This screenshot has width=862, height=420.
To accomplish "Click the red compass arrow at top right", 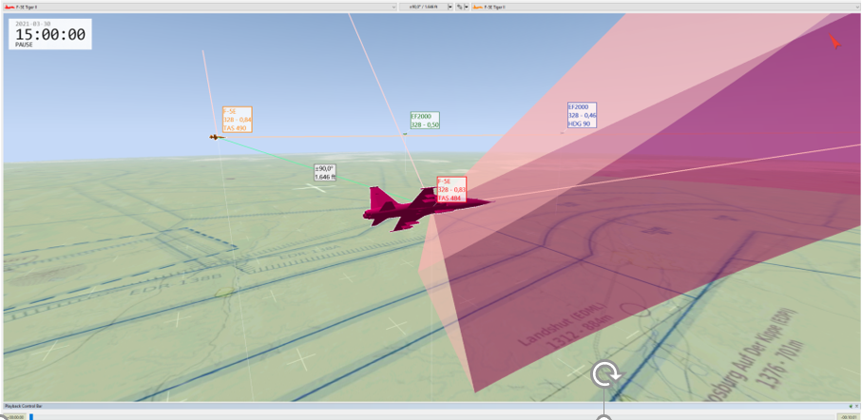I will [x=833, y=41].
